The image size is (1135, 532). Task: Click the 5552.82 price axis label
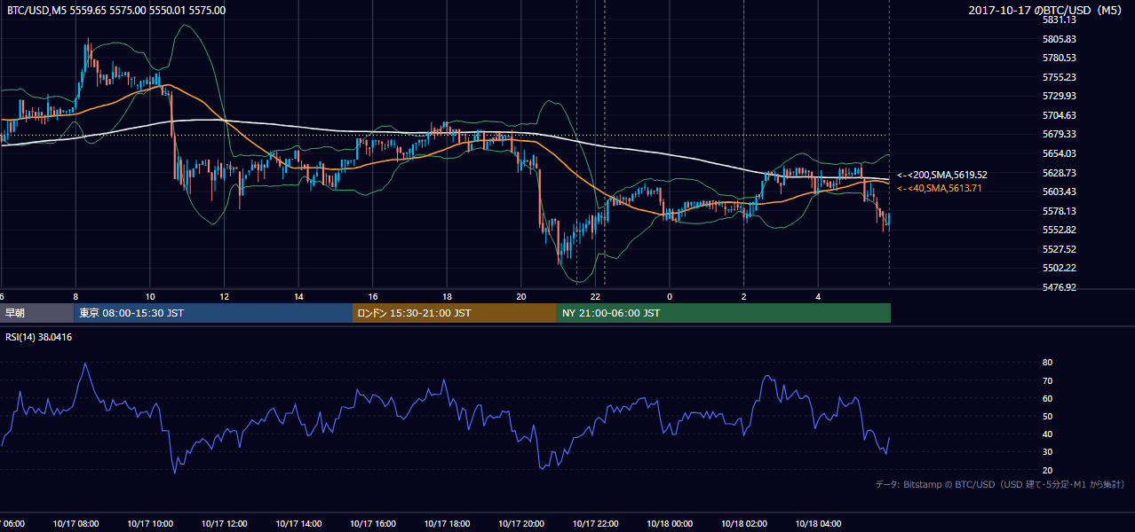click(1060, 230)
